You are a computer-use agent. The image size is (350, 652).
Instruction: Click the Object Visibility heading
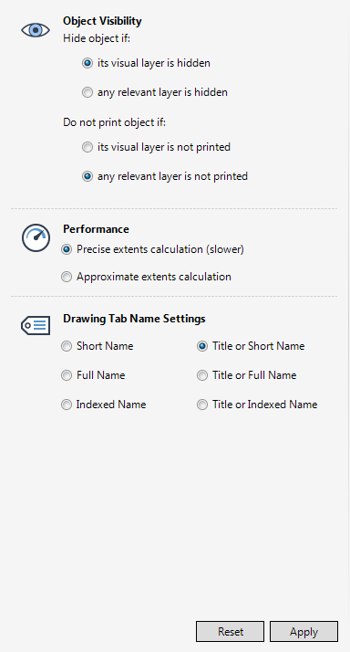(x=102, y=21)
